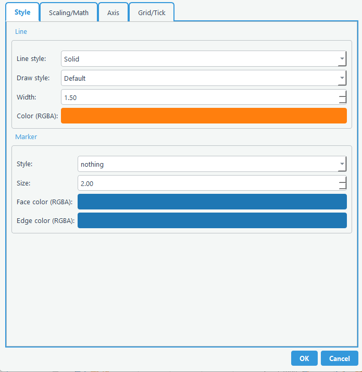This screenshot has width=362, height=372.
Task: Open the Draw style dropdown arrow
Action: pos(342,78)
